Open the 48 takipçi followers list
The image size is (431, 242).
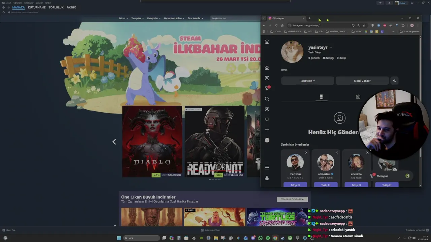(x=328, y=58)
